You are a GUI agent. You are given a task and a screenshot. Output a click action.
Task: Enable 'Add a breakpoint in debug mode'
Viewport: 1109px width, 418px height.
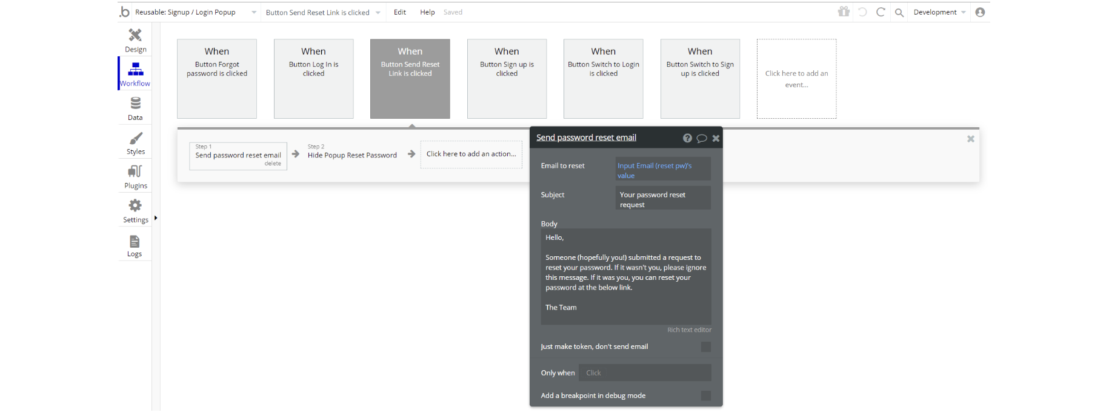705,396
